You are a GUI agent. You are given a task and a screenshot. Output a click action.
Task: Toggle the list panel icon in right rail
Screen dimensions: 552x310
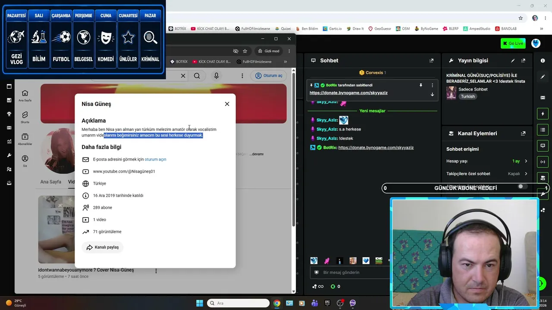tap(543, 130)
